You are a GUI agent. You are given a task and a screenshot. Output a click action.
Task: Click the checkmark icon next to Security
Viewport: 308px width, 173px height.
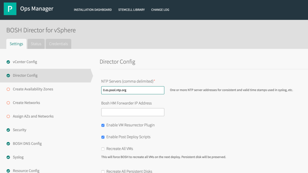pyautogui.click(x=8, y=130)
